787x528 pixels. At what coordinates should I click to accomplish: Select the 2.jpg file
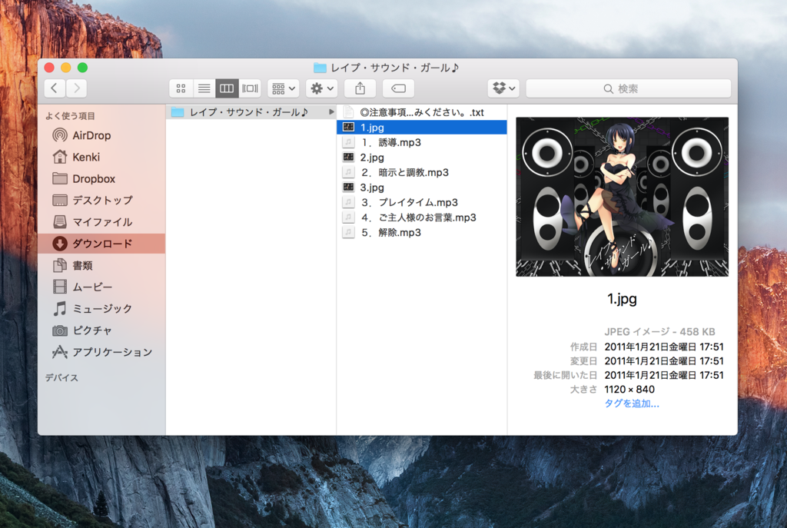point(422,158)
